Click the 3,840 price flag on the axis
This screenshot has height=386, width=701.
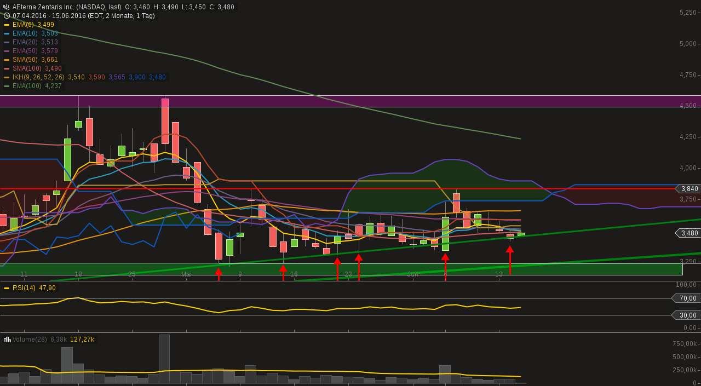[x=688, y=188]
